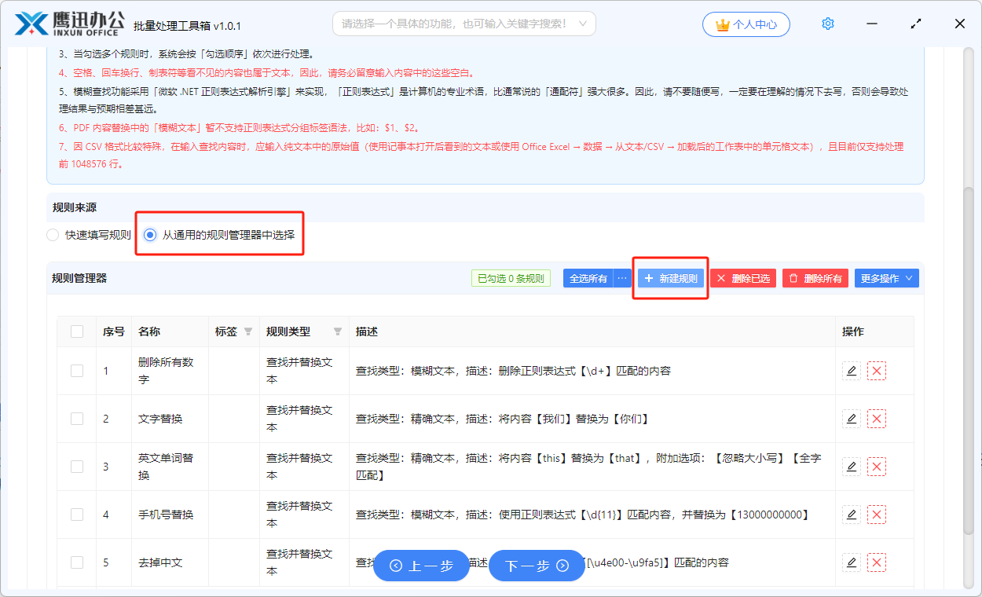Image resolution: width=982 pixels, height=597 pixels.
Task: Open the filter funnel on 规则类型 column
Action: click(338, 331)
